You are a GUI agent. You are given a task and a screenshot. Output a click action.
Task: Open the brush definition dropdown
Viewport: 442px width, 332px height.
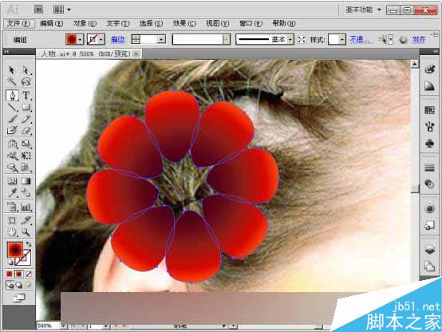coord(227,39)
